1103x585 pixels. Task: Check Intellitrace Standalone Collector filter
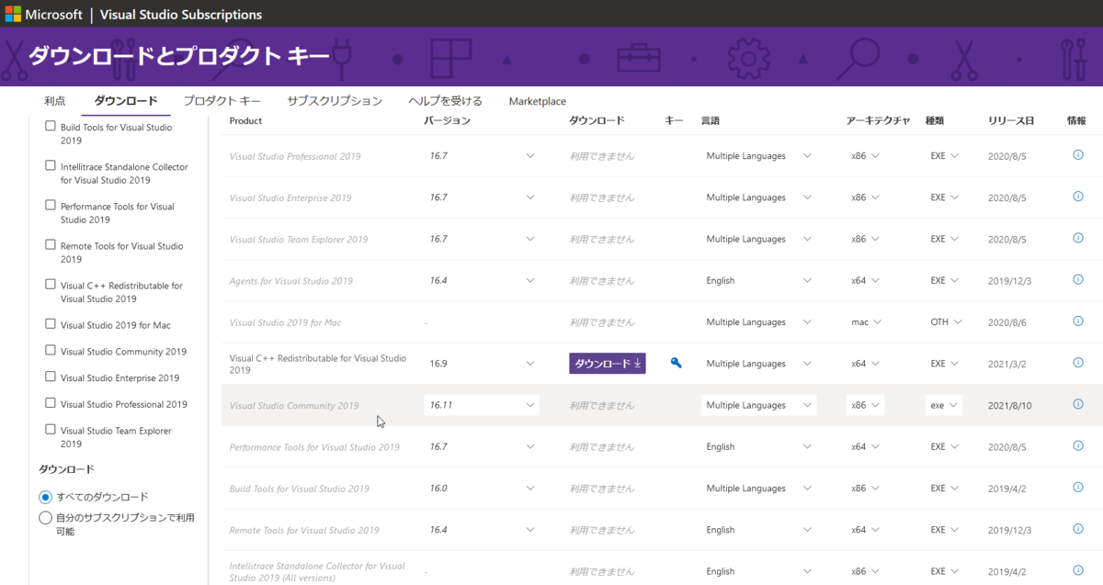[x=51, y=166]
